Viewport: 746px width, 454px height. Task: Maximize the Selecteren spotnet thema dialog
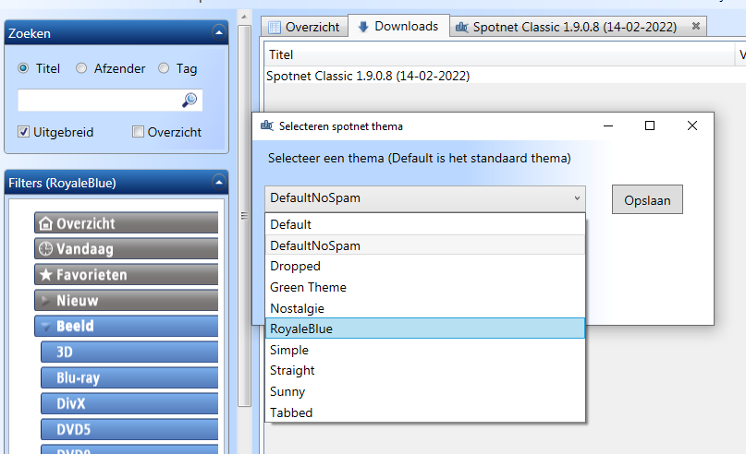[x=650, y=125]
